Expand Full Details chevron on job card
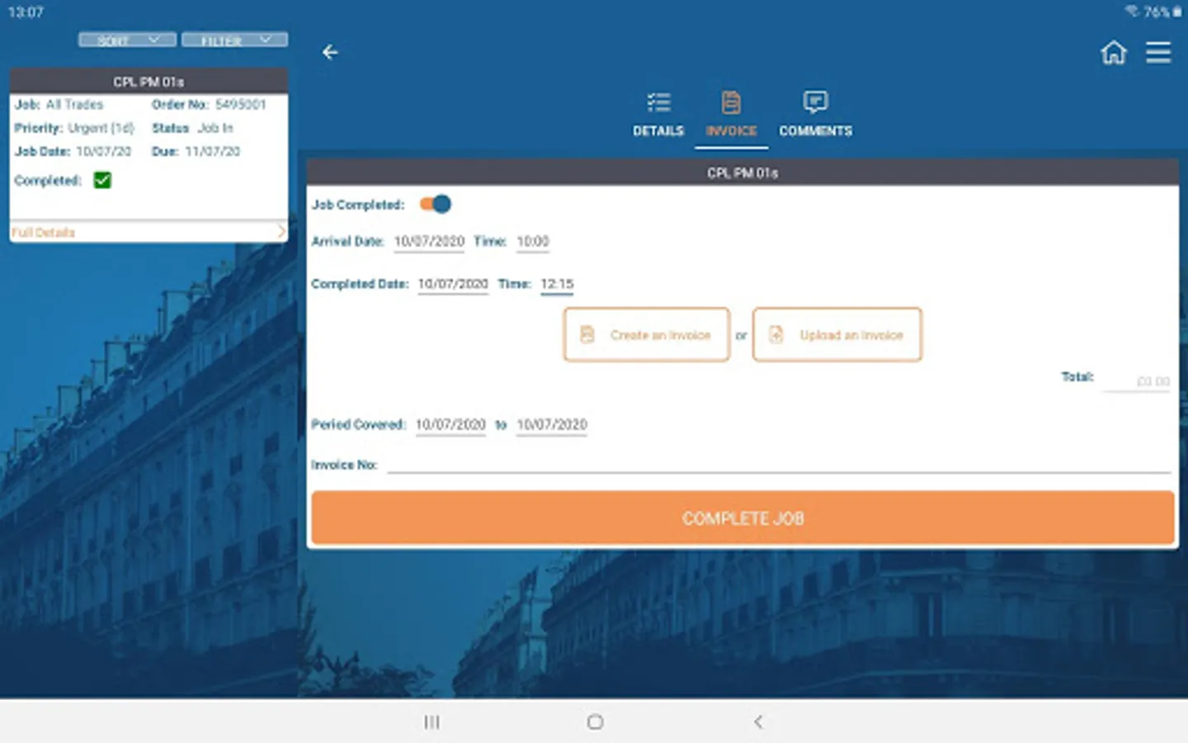 coord(281,232)
